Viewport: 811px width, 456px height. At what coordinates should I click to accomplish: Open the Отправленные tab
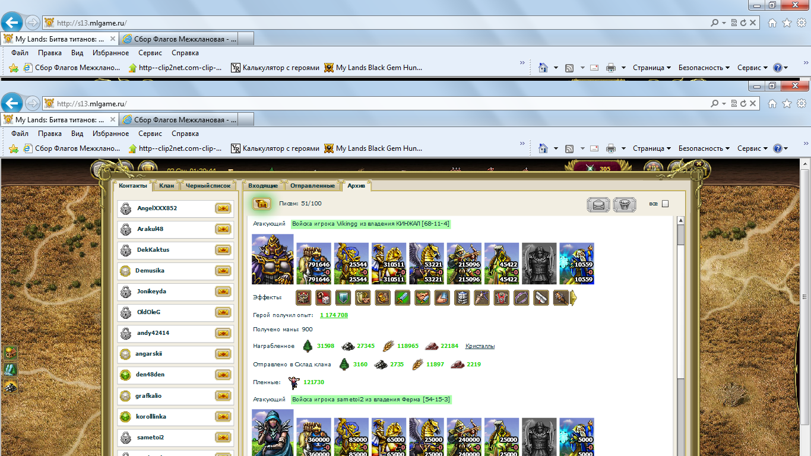click(x=312, y=186)
